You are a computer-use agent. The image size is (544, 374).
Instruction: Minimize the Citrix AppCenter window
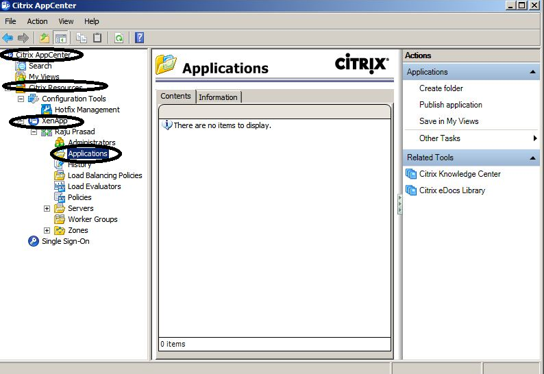click(x=510, y=5)
